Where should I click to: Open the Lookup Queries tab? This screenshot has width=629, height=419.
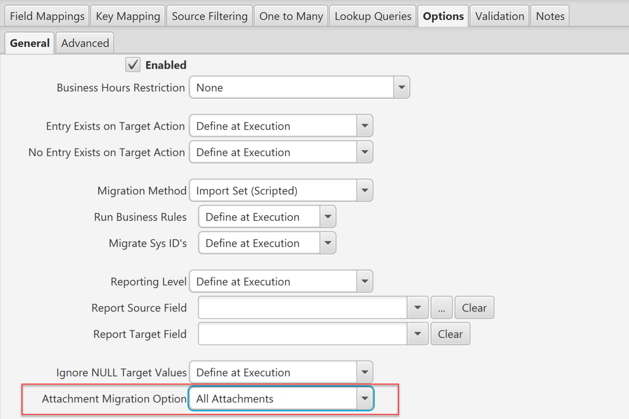click(x=372, y=16)
